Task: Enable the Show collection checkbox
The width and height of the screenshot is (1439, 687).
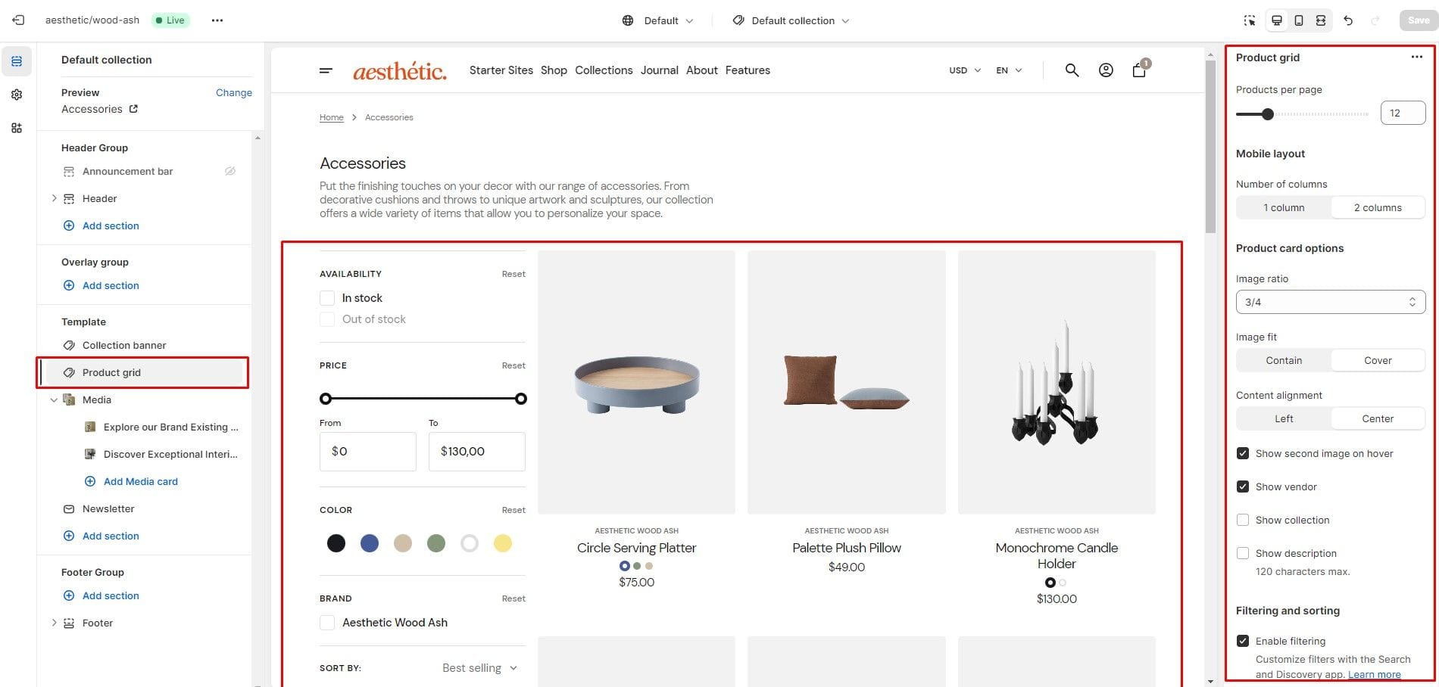Action: (1243, 520)
